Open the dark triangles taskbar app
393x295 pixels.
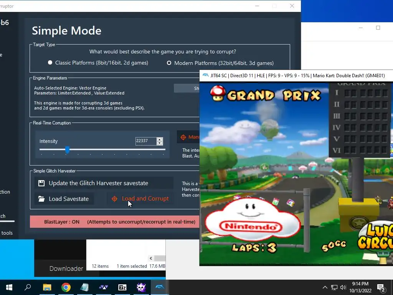point(103,287)
